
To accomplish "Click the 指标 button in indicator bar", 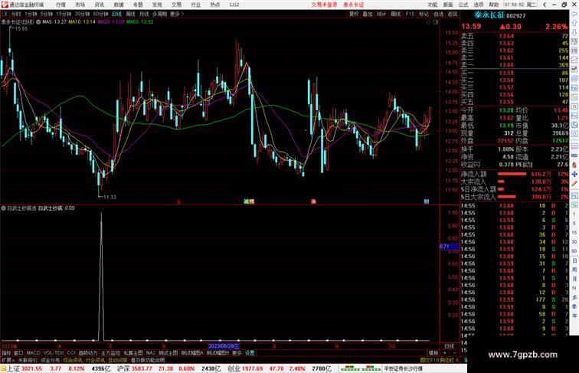I will click(x=6, y=353).
